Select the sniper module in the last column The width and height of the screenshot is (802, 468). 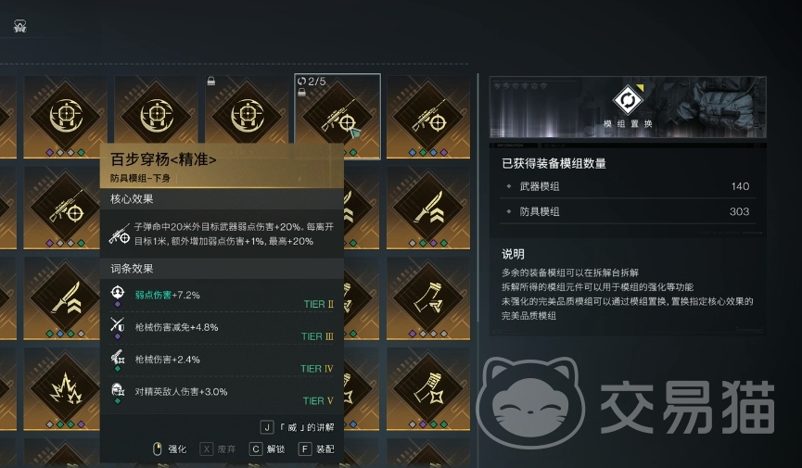point(428,117)
